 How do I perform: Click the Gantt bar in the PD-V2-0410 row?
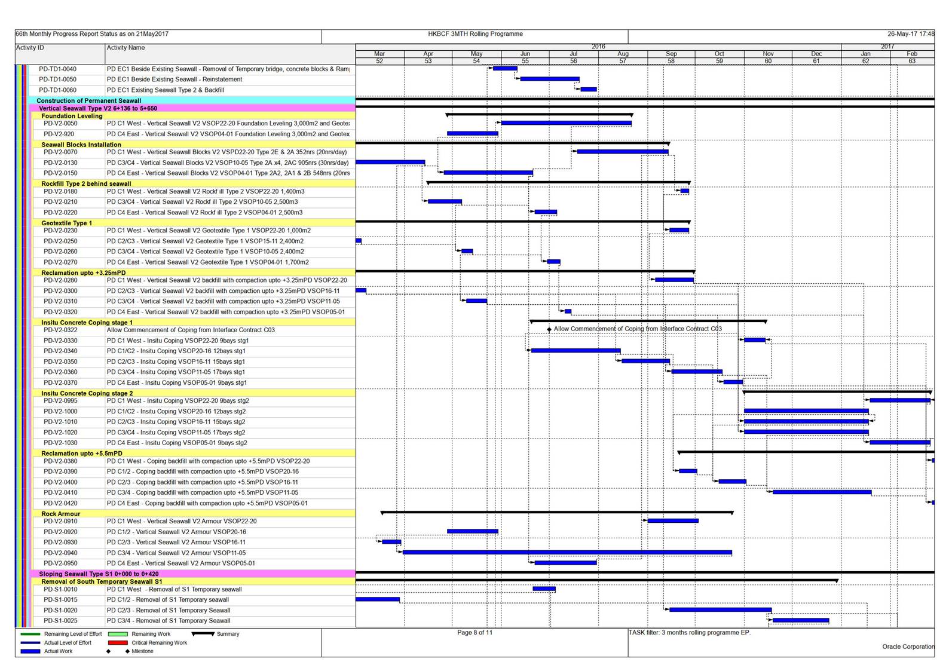click(x=822, y=492)
